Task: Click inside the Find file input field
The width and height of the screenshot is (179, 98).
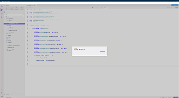Action: (x=13, y=15)
